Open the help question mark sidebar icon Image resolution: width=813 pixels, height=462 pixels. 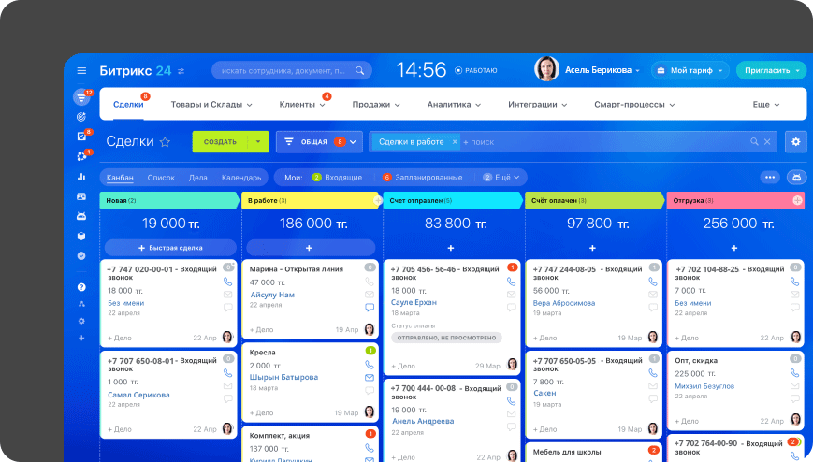(x=81, y=287)
